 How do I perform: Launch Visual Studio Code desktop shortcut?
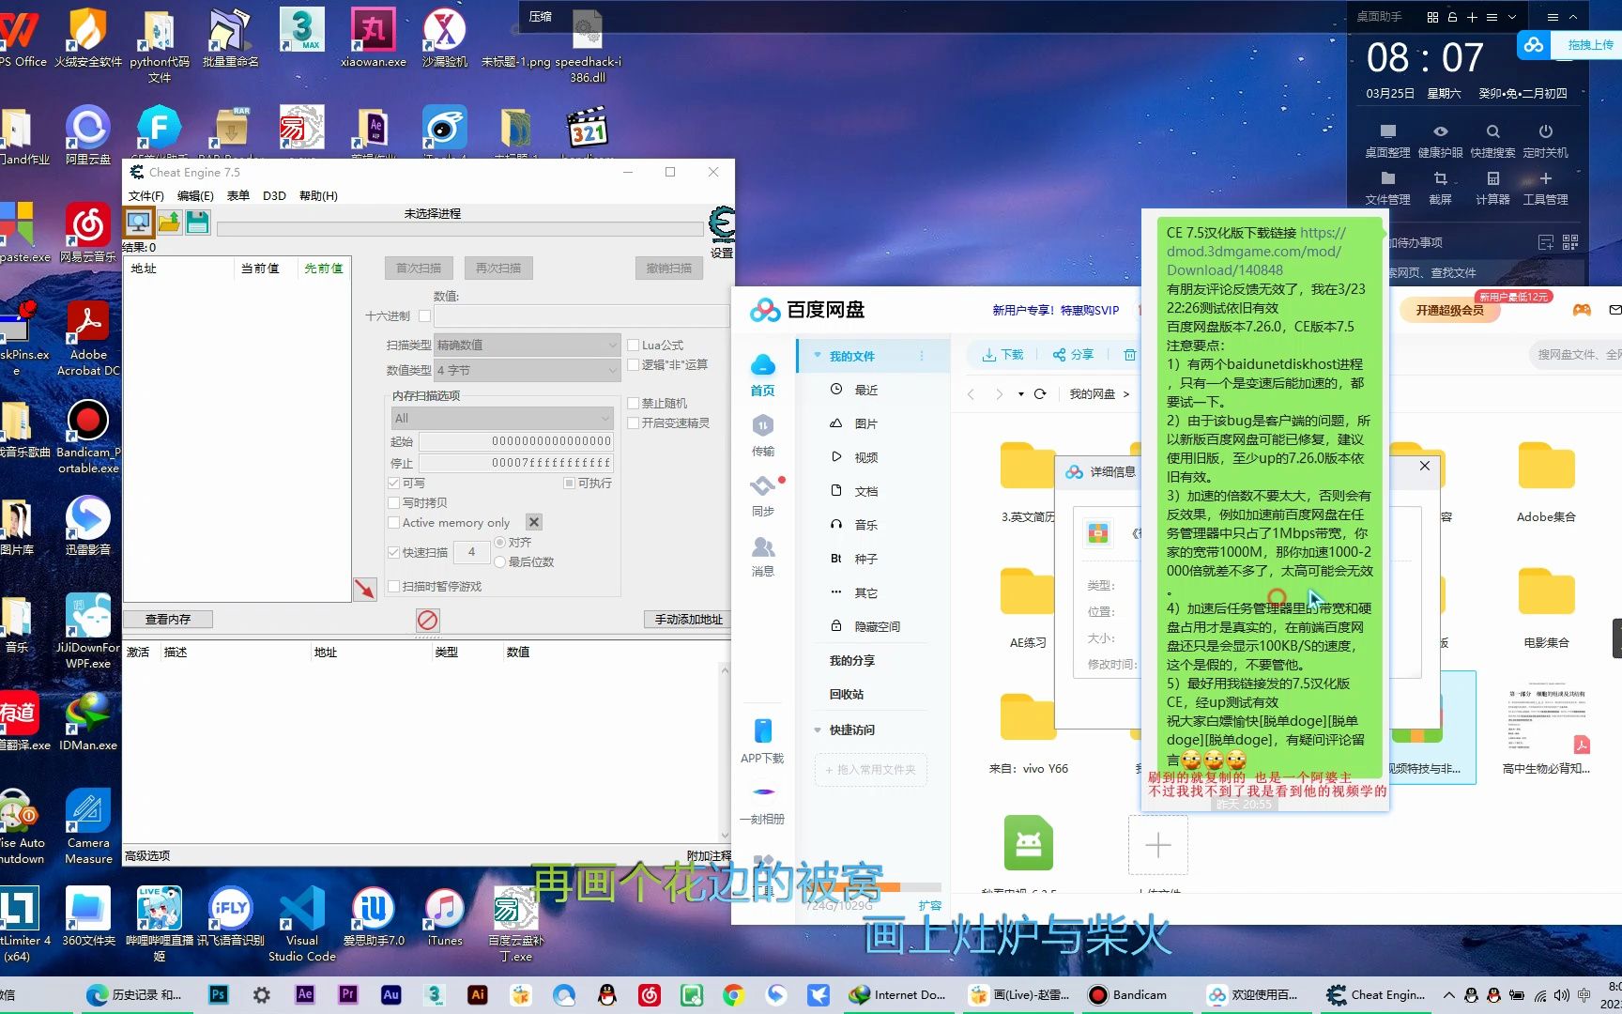pos(302,925)
